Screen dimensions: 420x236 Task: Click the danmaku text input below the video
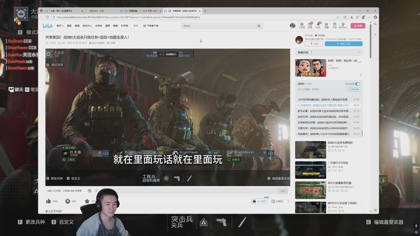[x=187, y=191]
